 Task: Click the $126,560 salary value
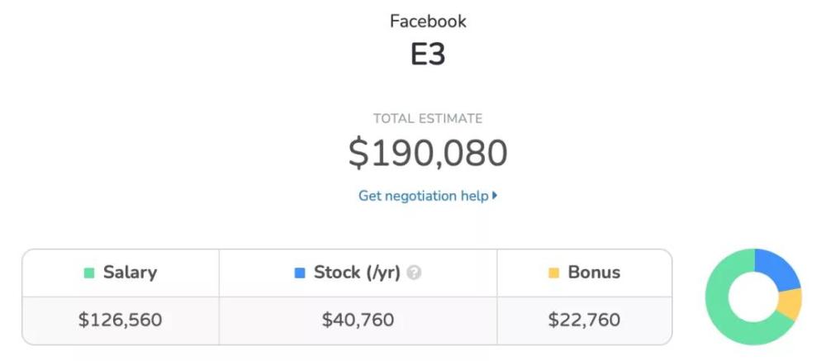[x=120, y=320]
